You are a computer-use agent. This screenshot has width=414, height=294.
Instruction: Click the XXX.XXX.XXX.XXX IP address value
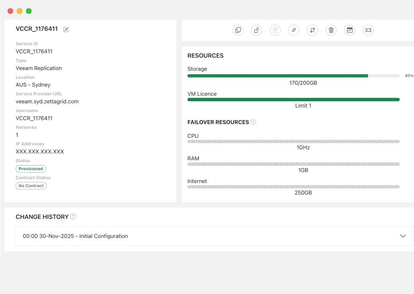pos(40,151)
